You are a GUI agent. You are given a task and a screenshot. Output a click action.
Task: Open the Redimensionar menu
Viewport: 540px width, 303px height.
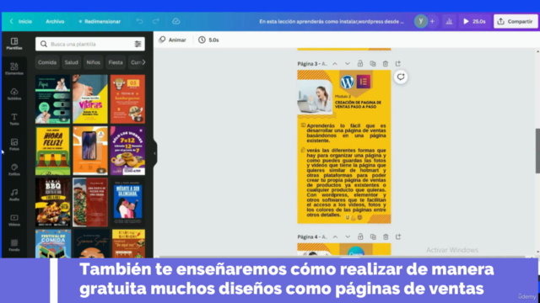click(x=100, y=21)
